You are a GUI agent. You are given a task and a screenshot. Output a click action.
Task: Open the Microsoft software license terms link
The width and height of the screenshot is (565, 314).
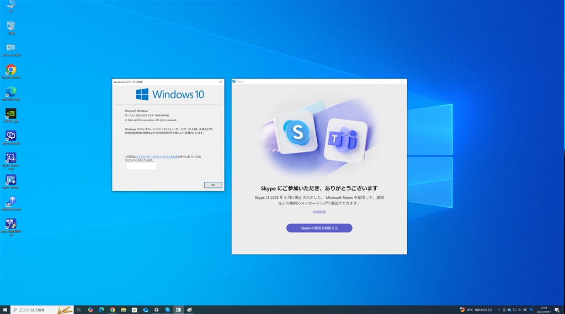click(157, 157)
